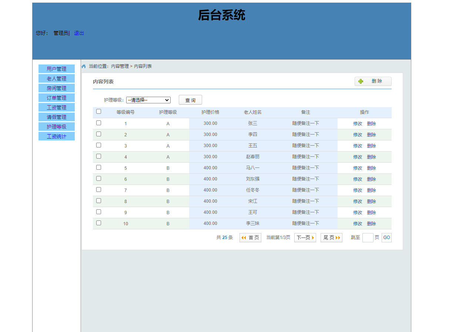Click the home icon in the breadcrumb
Screen dimensions: 449x332
84,66
